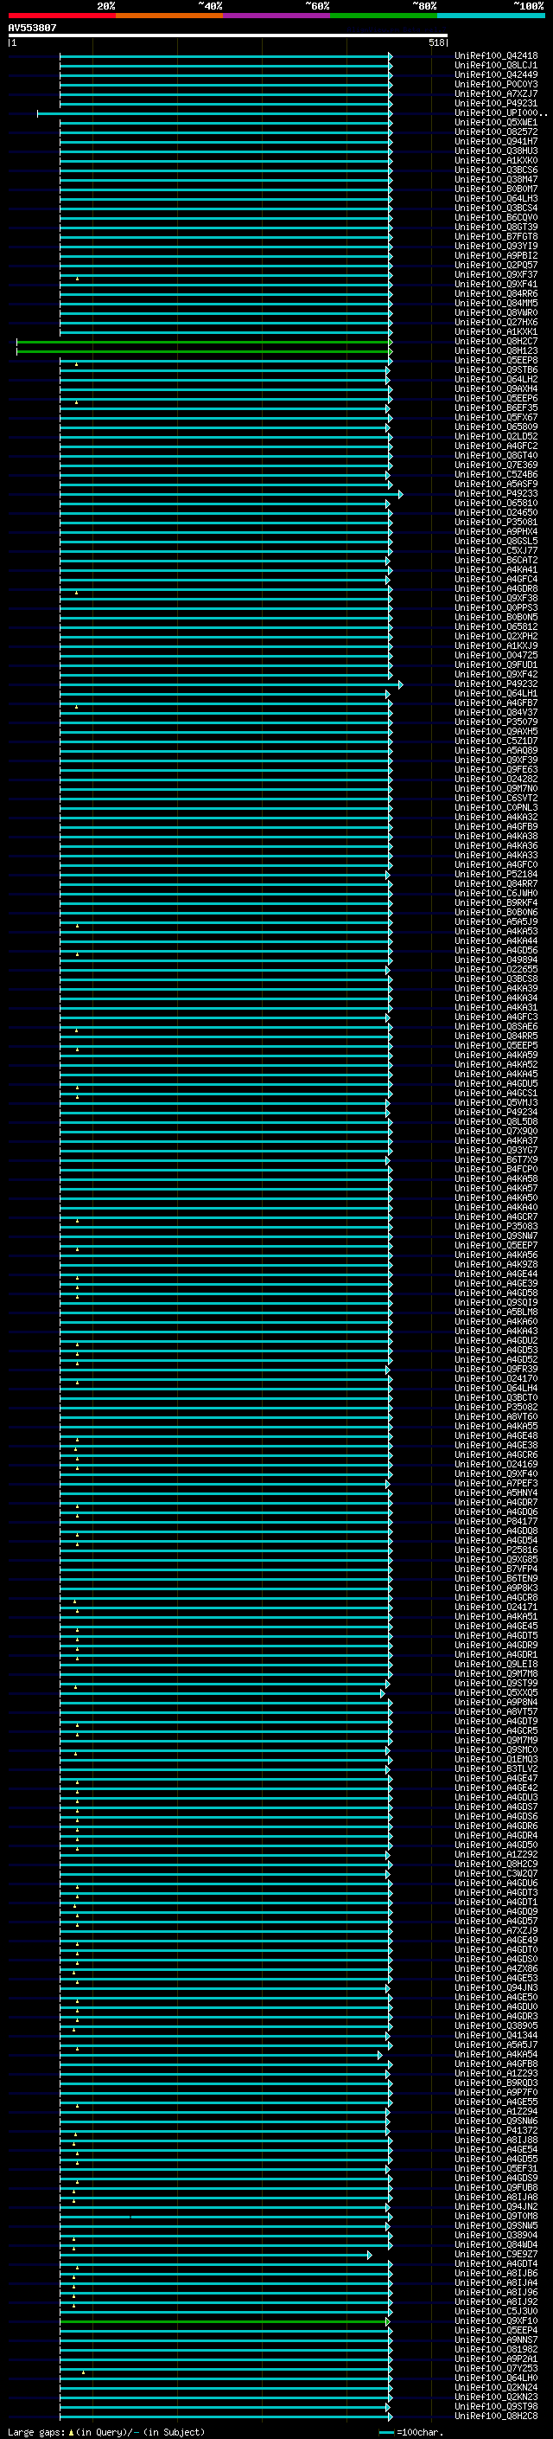This screenshot has width=553, height=2439.
Task: Open hit UniRef100_B7FGT8
Action: (x=495, y=237)
